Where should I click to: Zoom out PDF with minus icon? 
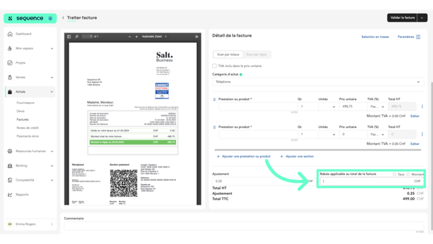coord(130,37)
